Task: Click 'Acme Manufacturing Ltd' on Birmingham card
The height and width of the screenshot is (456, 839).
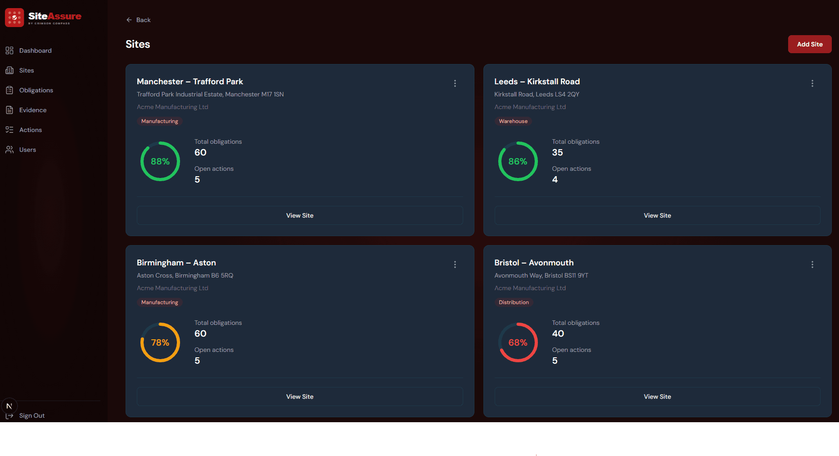Action: [x=172, y=288]
